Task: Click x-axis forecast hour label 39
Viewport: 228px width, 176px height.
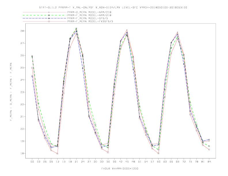Action: click(x=114, y=162)
